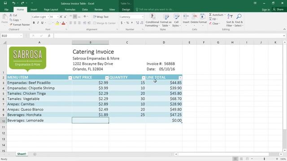Click the Tell me what you want box
287x161 pixels.
pos(155,9)
